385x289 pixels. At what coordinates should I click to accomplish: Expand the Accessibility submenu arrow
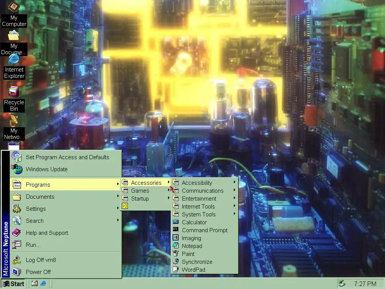(x=235, y=183)
